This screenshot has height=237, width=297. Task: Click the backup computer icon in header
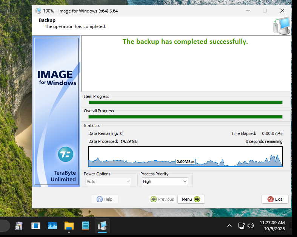pyautogui.click(x=282, y=26)
